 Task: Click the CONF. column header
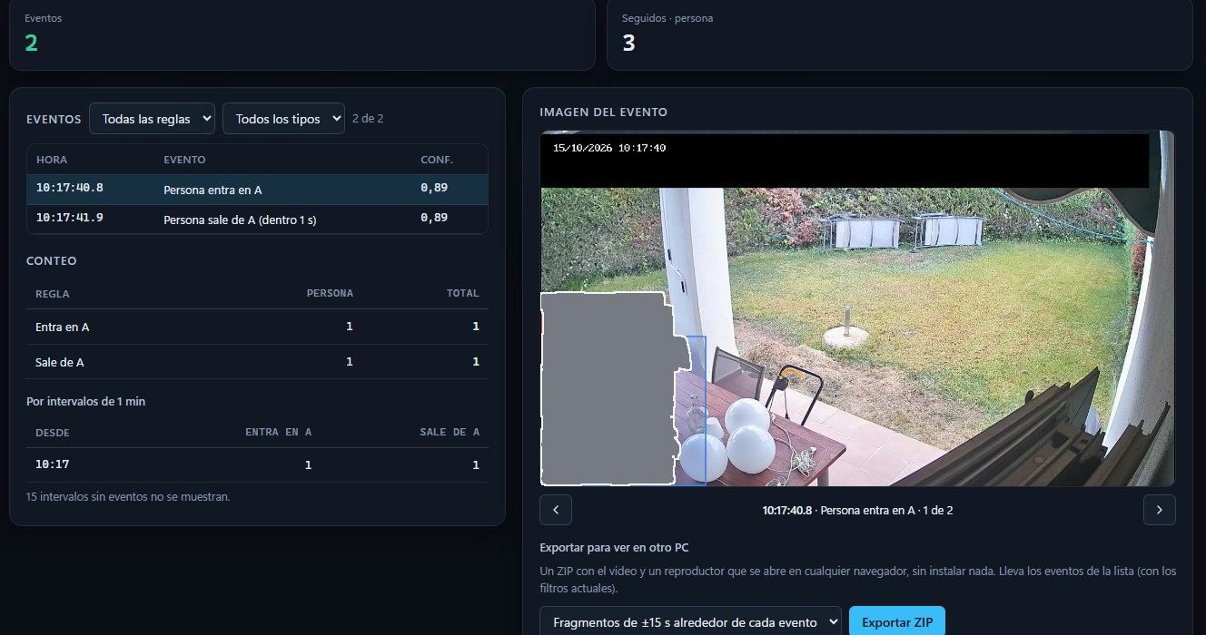coord(437,160)
